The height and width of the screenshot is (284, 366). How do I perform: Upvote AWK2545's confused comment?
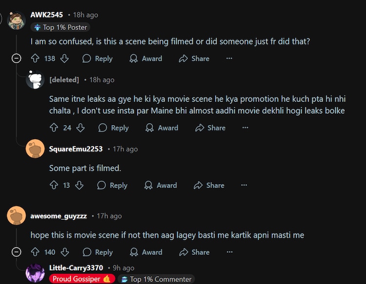35,59
